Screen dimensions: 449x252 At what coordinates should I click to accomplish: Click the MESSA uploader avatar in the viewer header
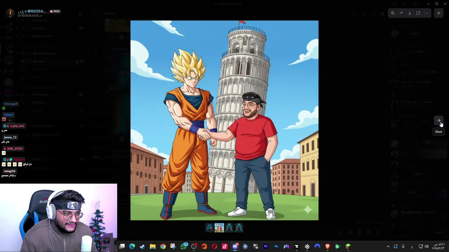(x=10, y=13)
